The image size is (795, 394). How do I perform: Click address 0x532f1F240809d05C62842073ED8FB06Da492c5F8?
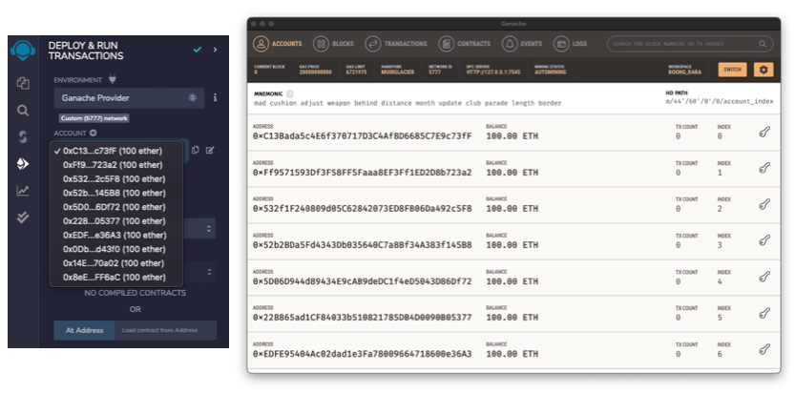click(362, 209)
